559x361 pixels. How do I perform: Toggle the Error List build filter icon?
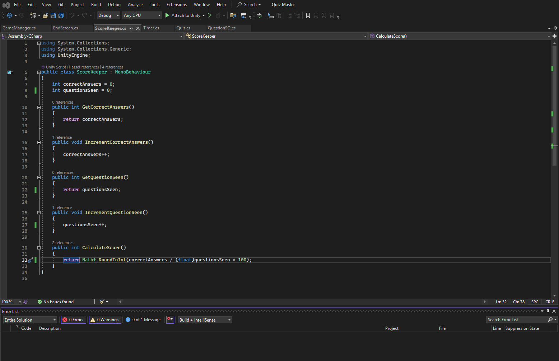tap(170, 320)
